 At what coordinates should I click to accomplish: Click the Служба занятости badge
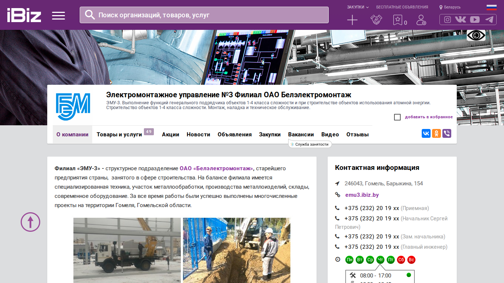click(x=310, y=144)
